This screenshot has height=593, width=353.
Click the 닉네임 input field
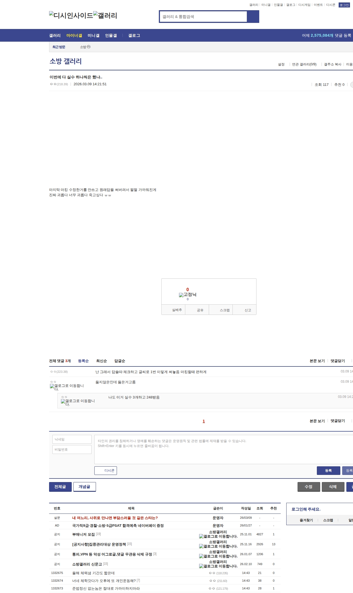(x=72, y=439)
